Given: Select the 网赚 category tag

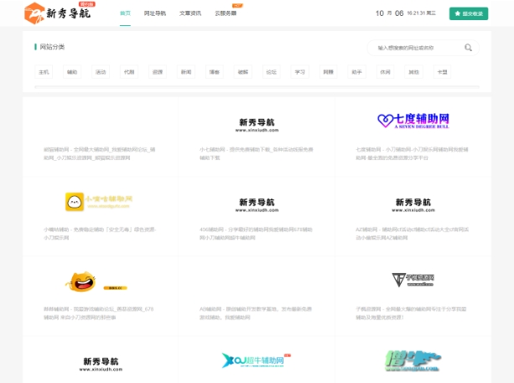Looking at the screenshot, I should [x=329, y=72].
